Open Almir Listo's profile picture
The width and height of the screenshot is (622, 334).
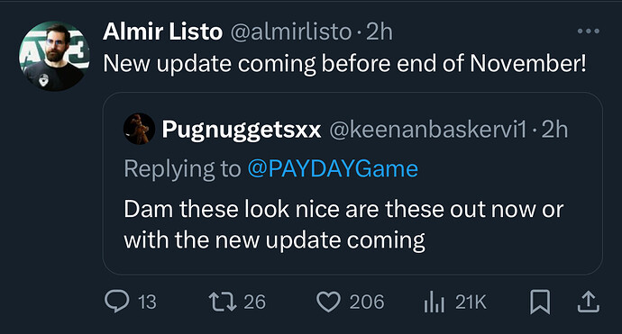(x=54, y=56)
